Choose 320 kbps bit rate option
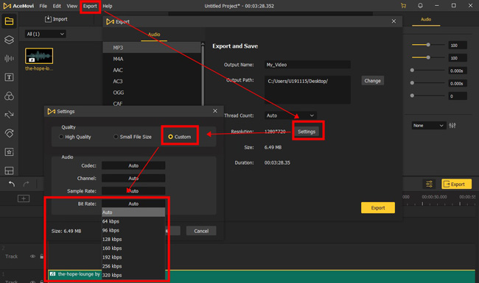 coord(133,275)
